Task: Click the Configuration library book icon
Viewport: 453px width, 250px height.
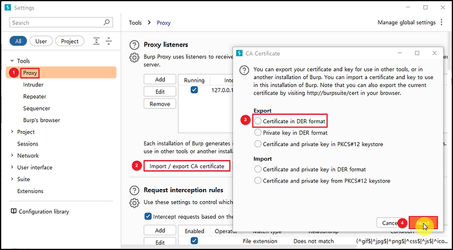Action: 13,211
